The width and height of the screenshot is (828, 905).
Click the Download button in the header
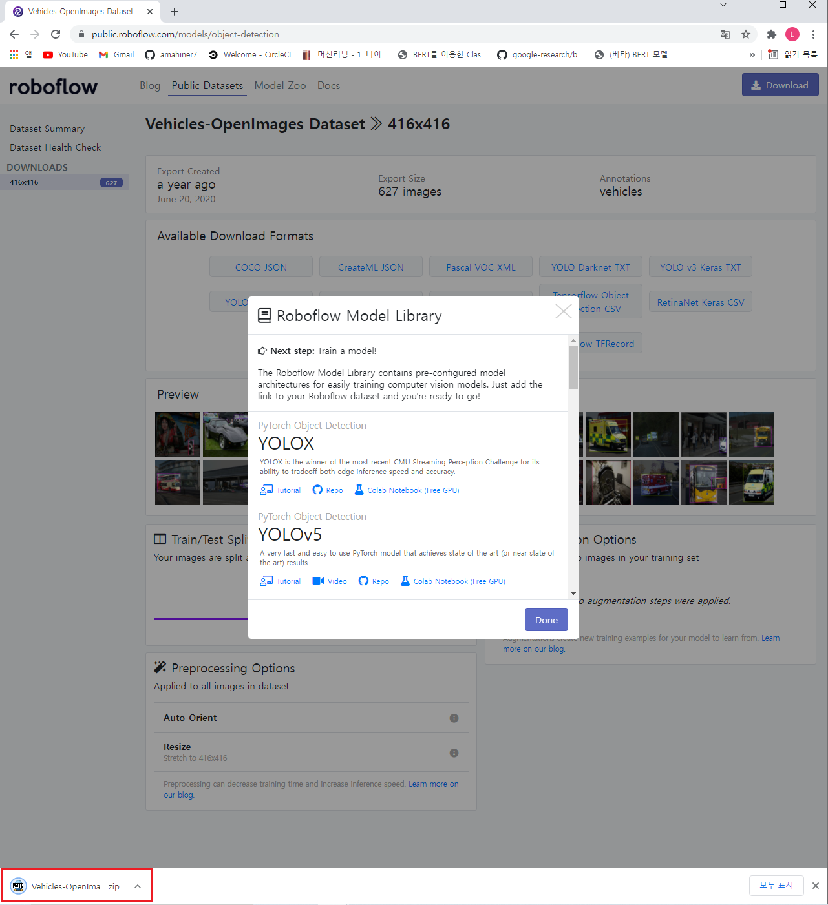coord(780,85)
